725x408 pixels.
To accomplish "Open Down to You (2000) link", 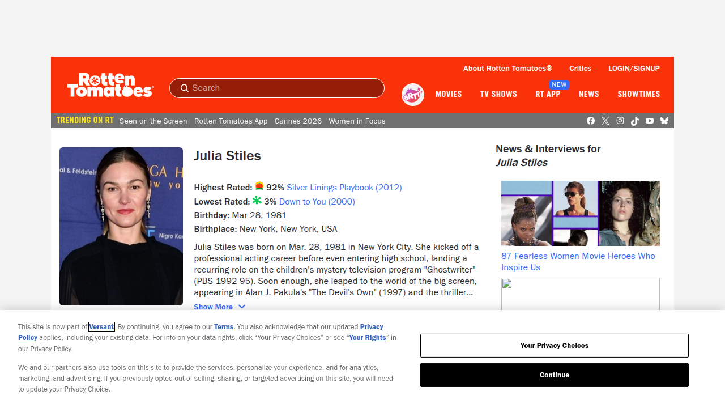I will tap(317, 202).
